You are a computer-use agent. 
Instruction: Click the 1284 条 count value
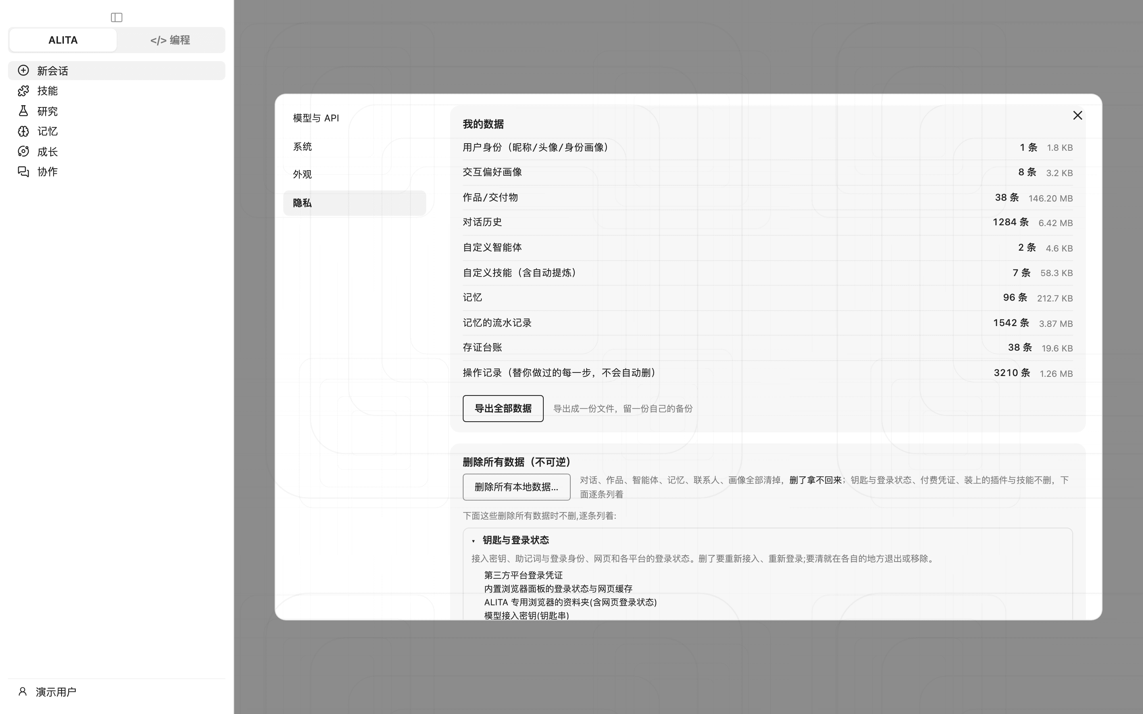click(1010, 222)
